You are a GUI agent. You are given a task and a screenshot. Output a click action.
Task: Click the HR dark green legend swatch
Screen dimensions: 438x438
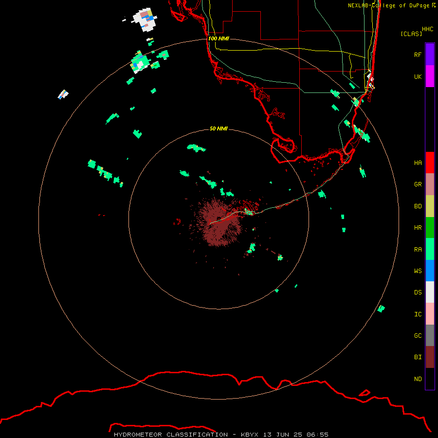[x=430, y=228]
